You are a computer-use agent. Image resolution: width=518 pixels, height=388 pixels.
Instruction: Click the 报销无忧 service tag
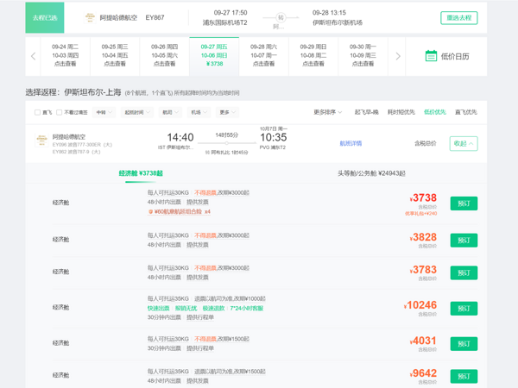point(186,308)
